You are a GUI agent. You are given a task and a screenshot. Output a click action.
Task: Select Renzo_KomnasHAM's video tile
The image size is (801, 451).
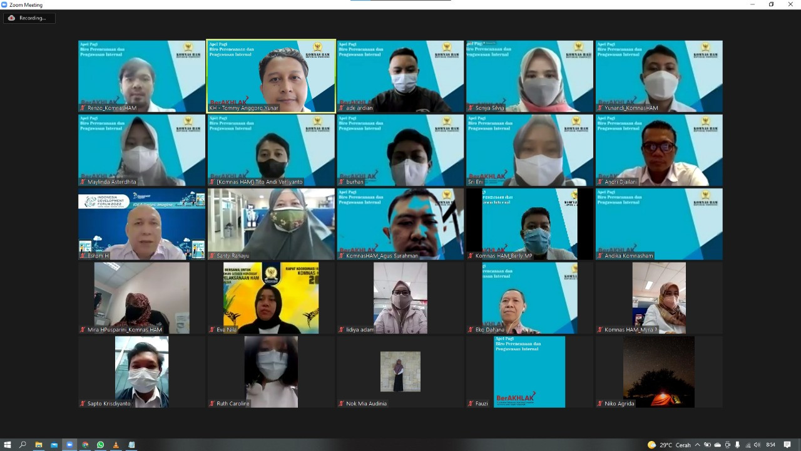141,76
